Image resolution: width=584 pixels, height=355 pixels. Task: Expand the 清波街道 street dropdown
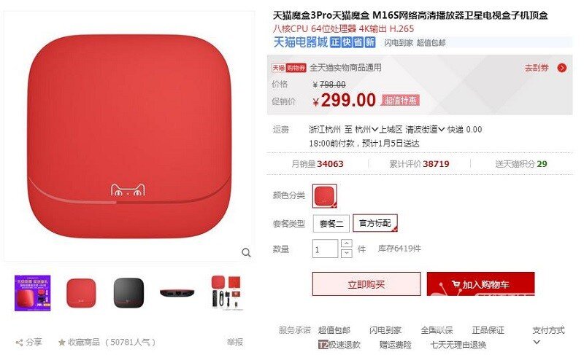(425, 129)
